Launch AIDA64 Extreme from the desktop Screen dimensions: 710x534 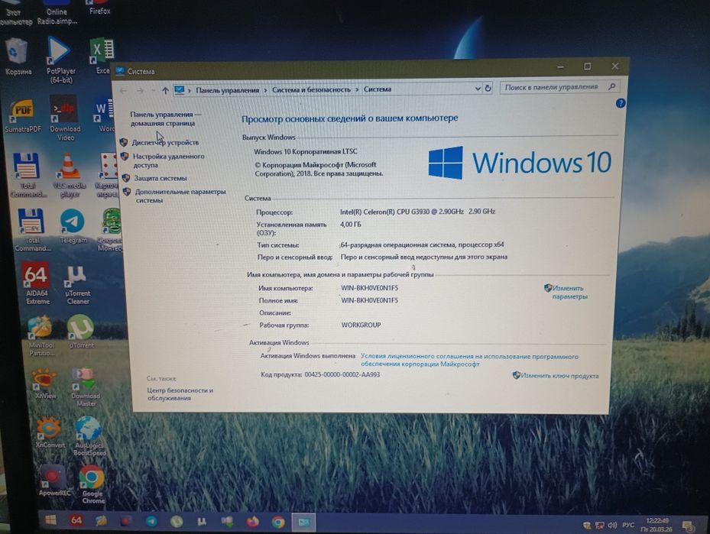(x=36, y=283)
